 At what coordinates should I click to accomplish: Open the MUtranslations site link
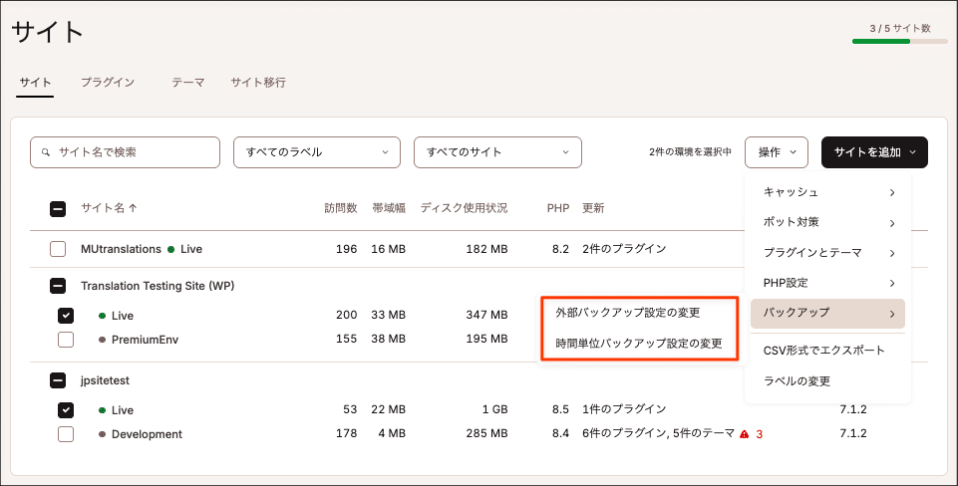point(121,249)
